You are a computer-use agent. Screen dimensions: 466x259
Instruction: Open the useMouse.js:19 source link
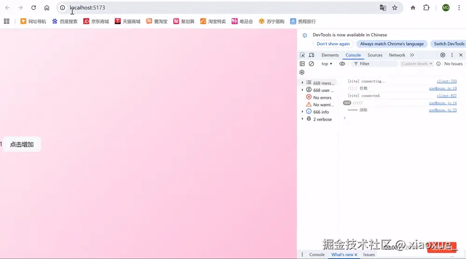(443, 89)
